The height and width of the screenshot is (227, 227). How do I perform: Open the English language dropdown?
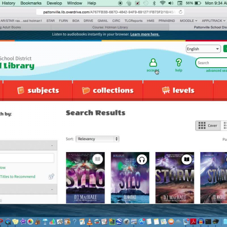[x=203, y=49]
